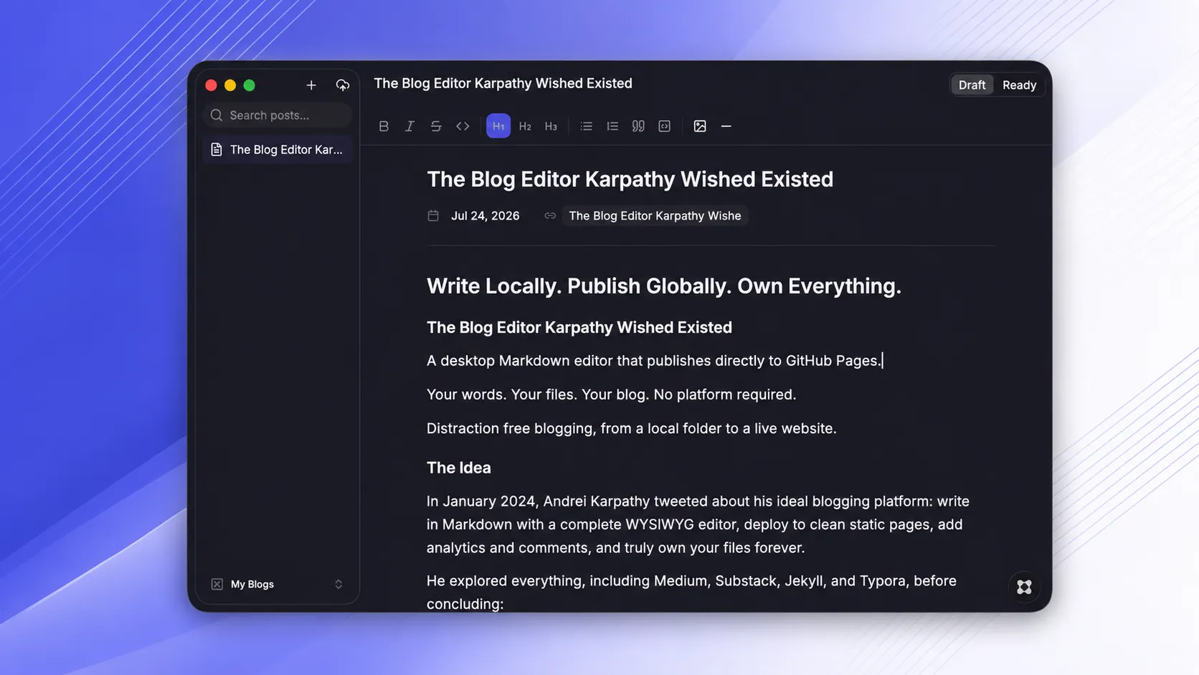Create a new post with the plus icon
Image resolution: width=1199 pixels, height=675 pixels.
[x=311, y=85]
